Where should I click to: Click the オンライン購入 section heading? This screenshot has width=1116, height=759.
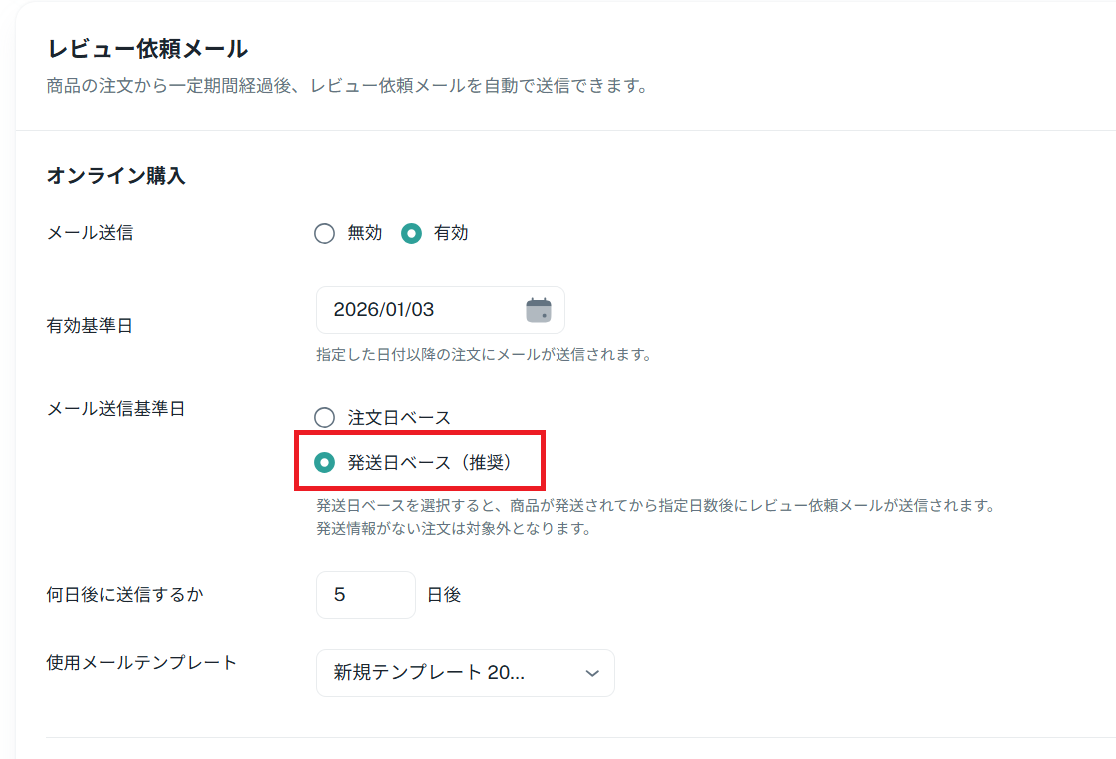(116, 176)
